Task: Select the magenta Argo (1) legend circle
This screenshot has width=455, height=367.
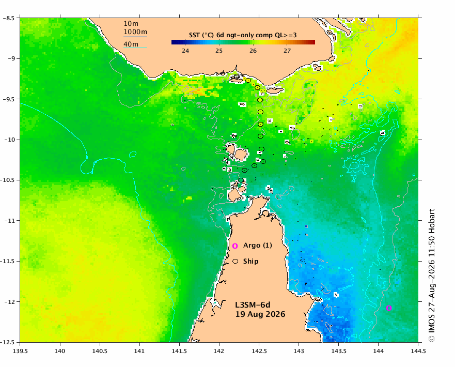Action: 235,246
